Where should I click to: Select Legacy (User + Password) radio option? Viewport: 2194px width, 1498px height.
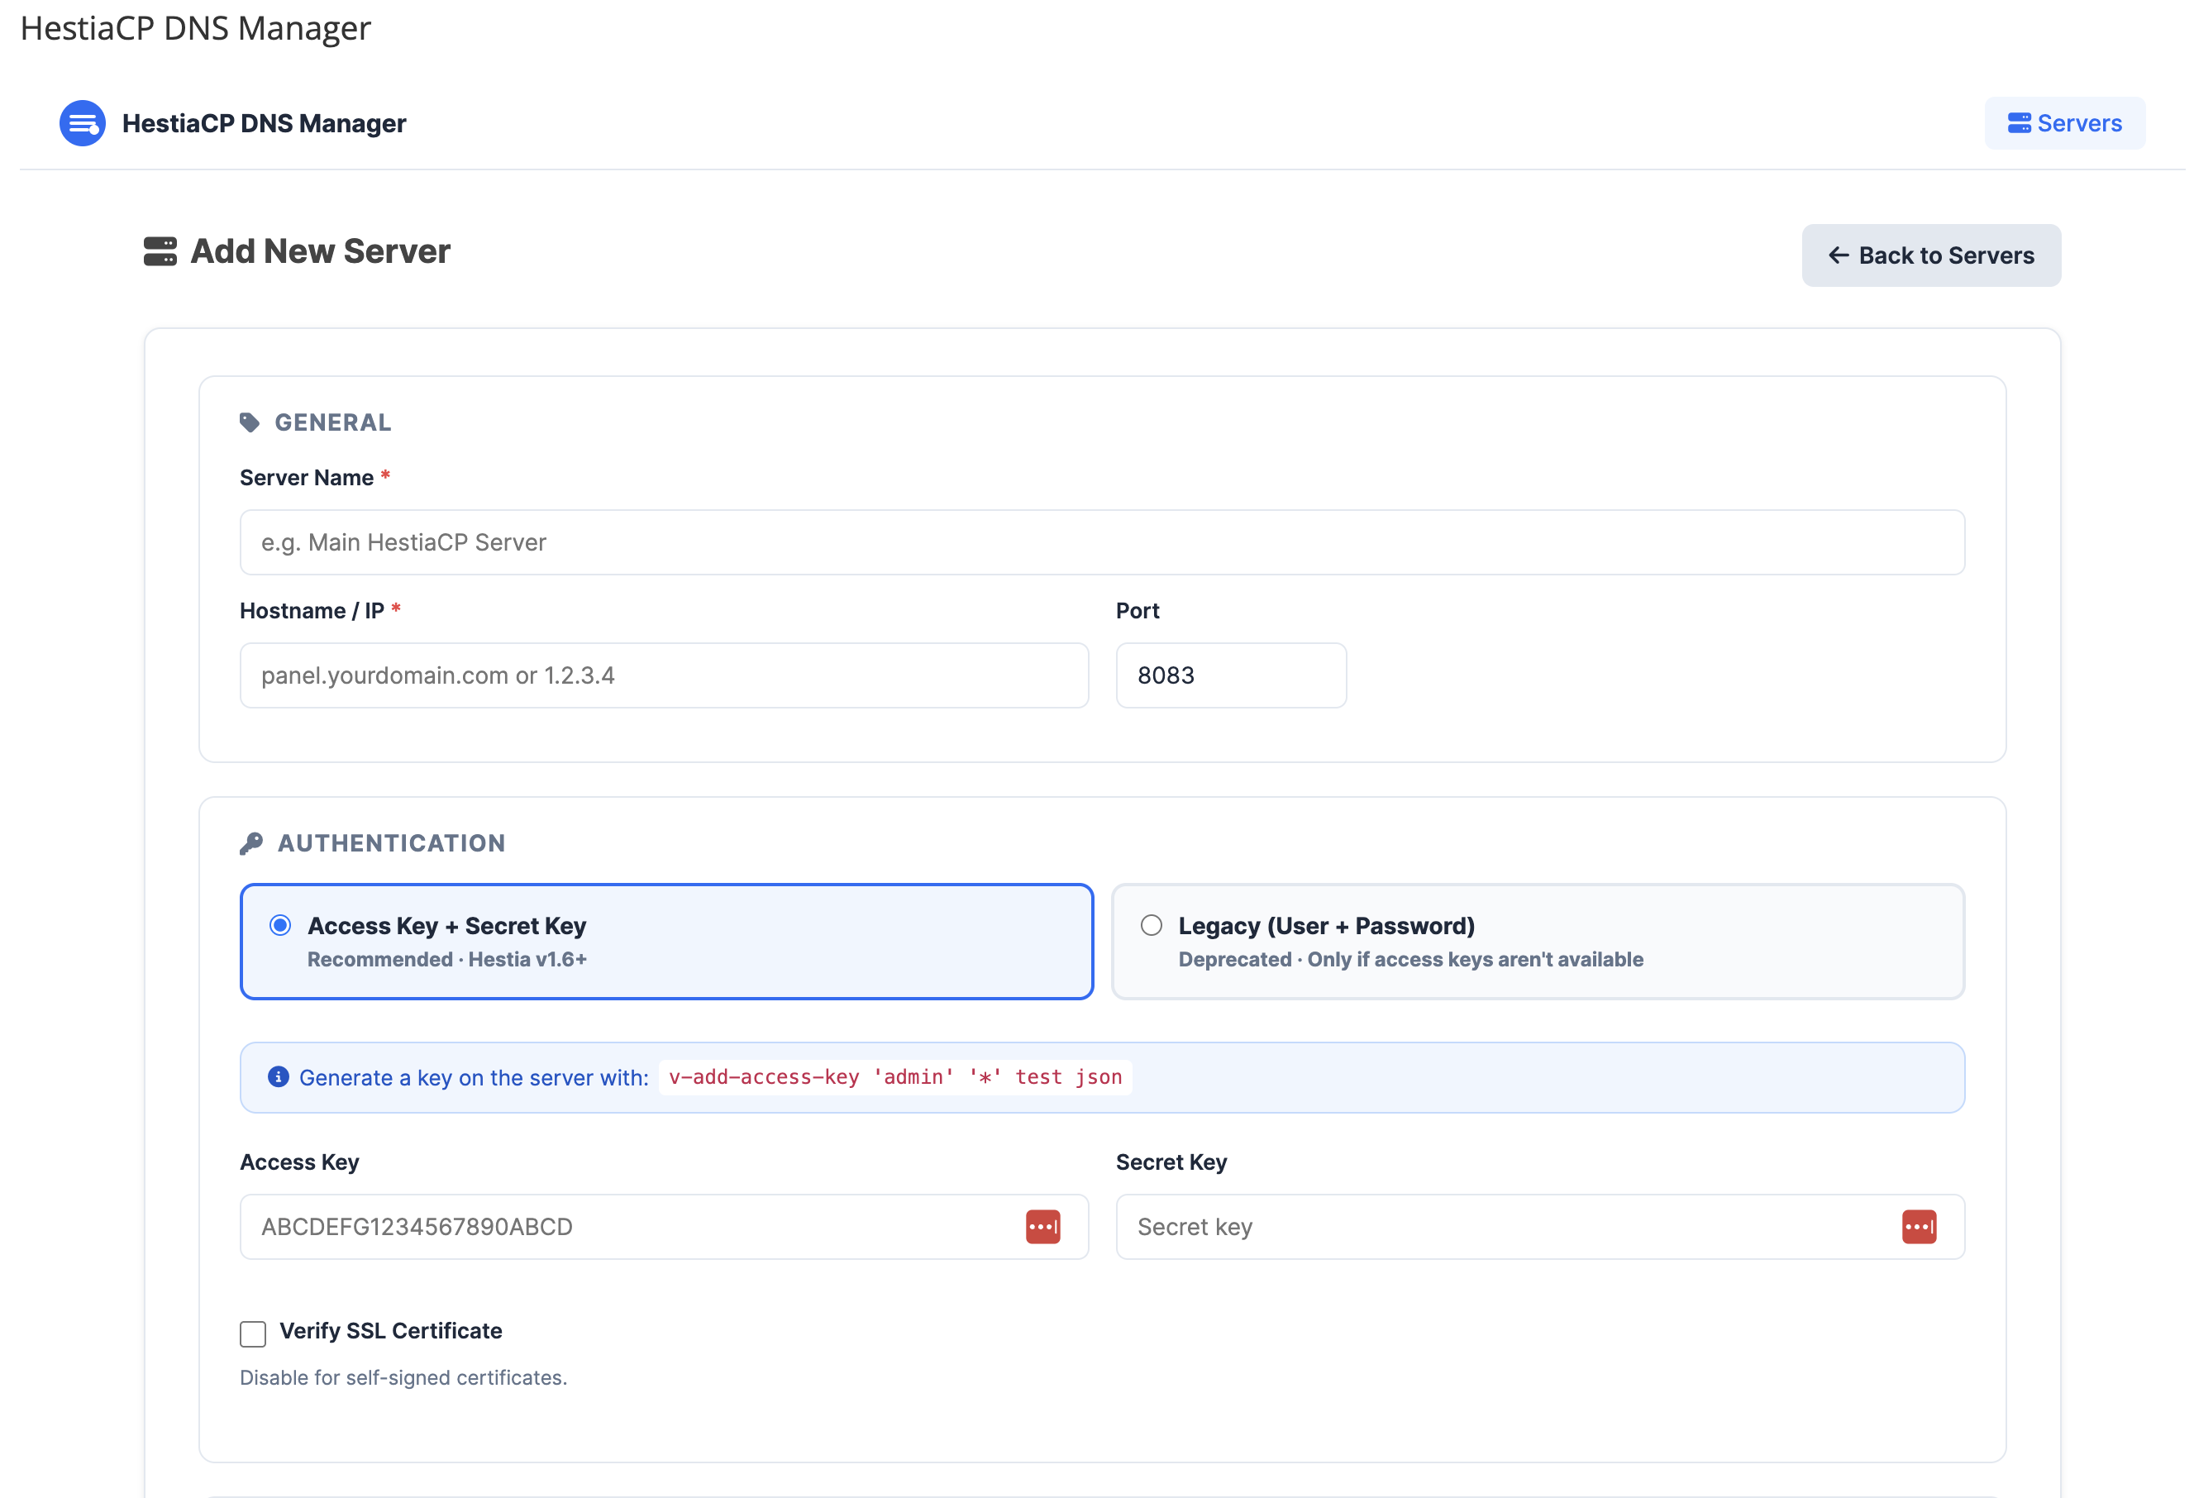[1151, 925]
